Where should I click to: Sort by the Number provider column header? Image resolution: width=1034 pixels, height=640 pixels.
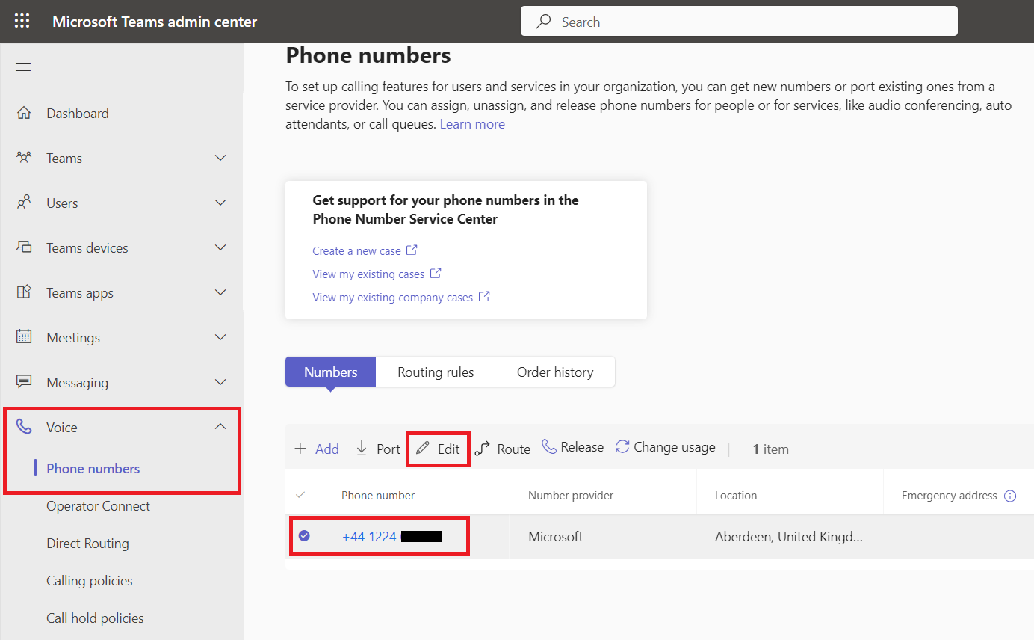pos(571,496)
